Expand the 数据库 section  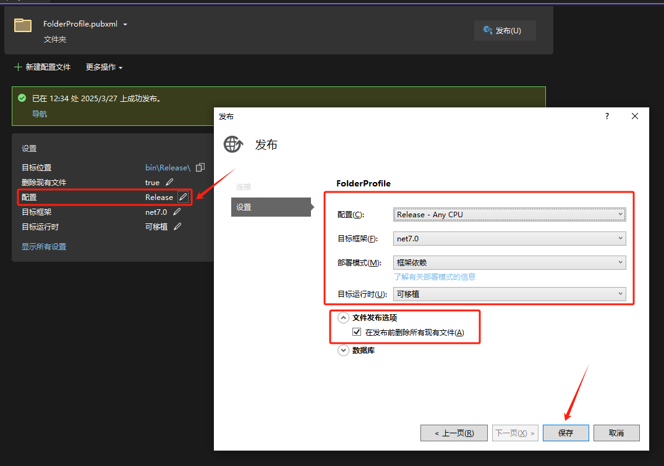(x=343, y=351)
